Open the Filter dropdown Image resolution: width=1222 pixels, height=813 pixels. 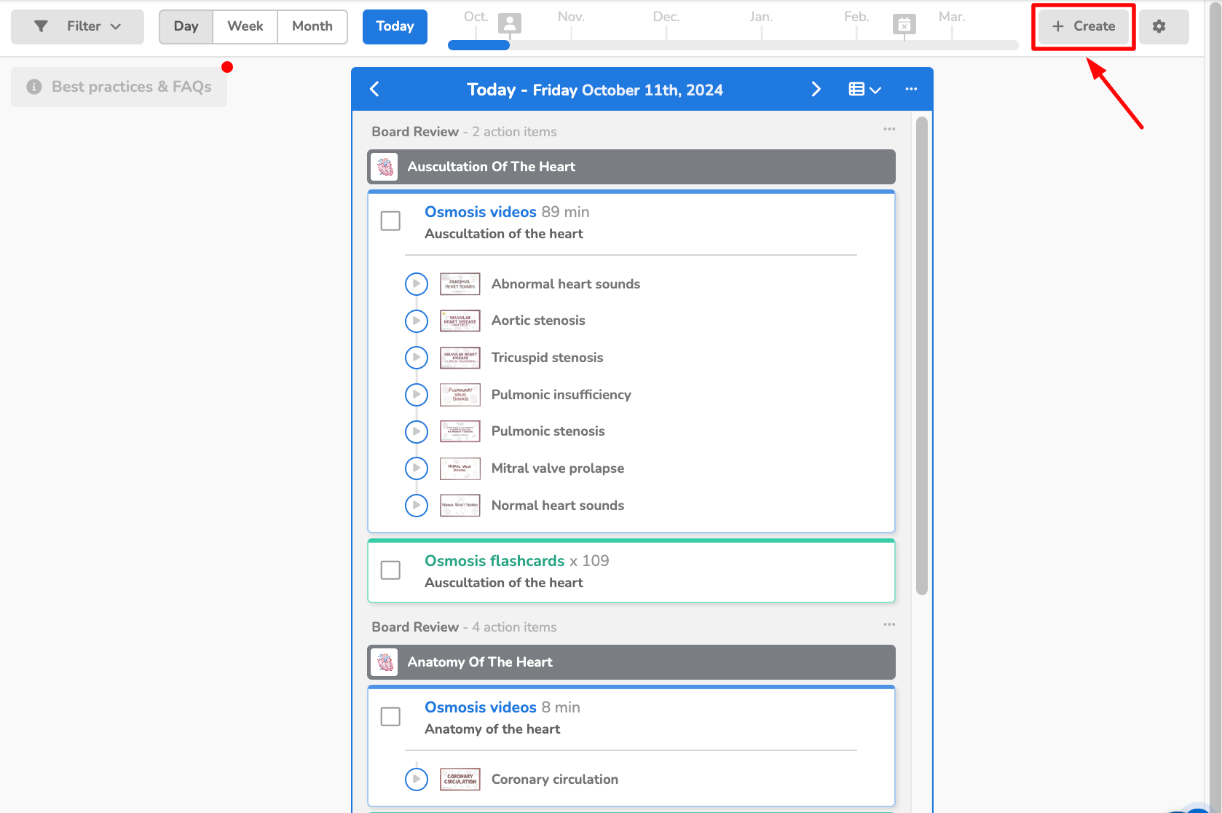[77, 26]
